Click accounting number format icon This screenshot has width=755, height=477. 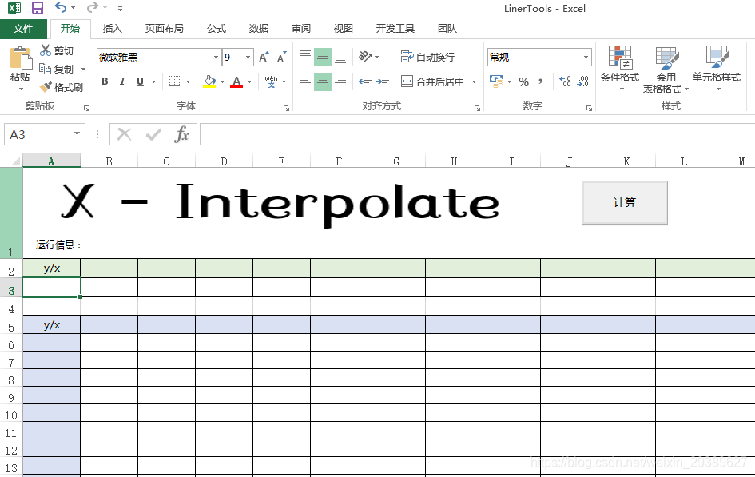496,81
